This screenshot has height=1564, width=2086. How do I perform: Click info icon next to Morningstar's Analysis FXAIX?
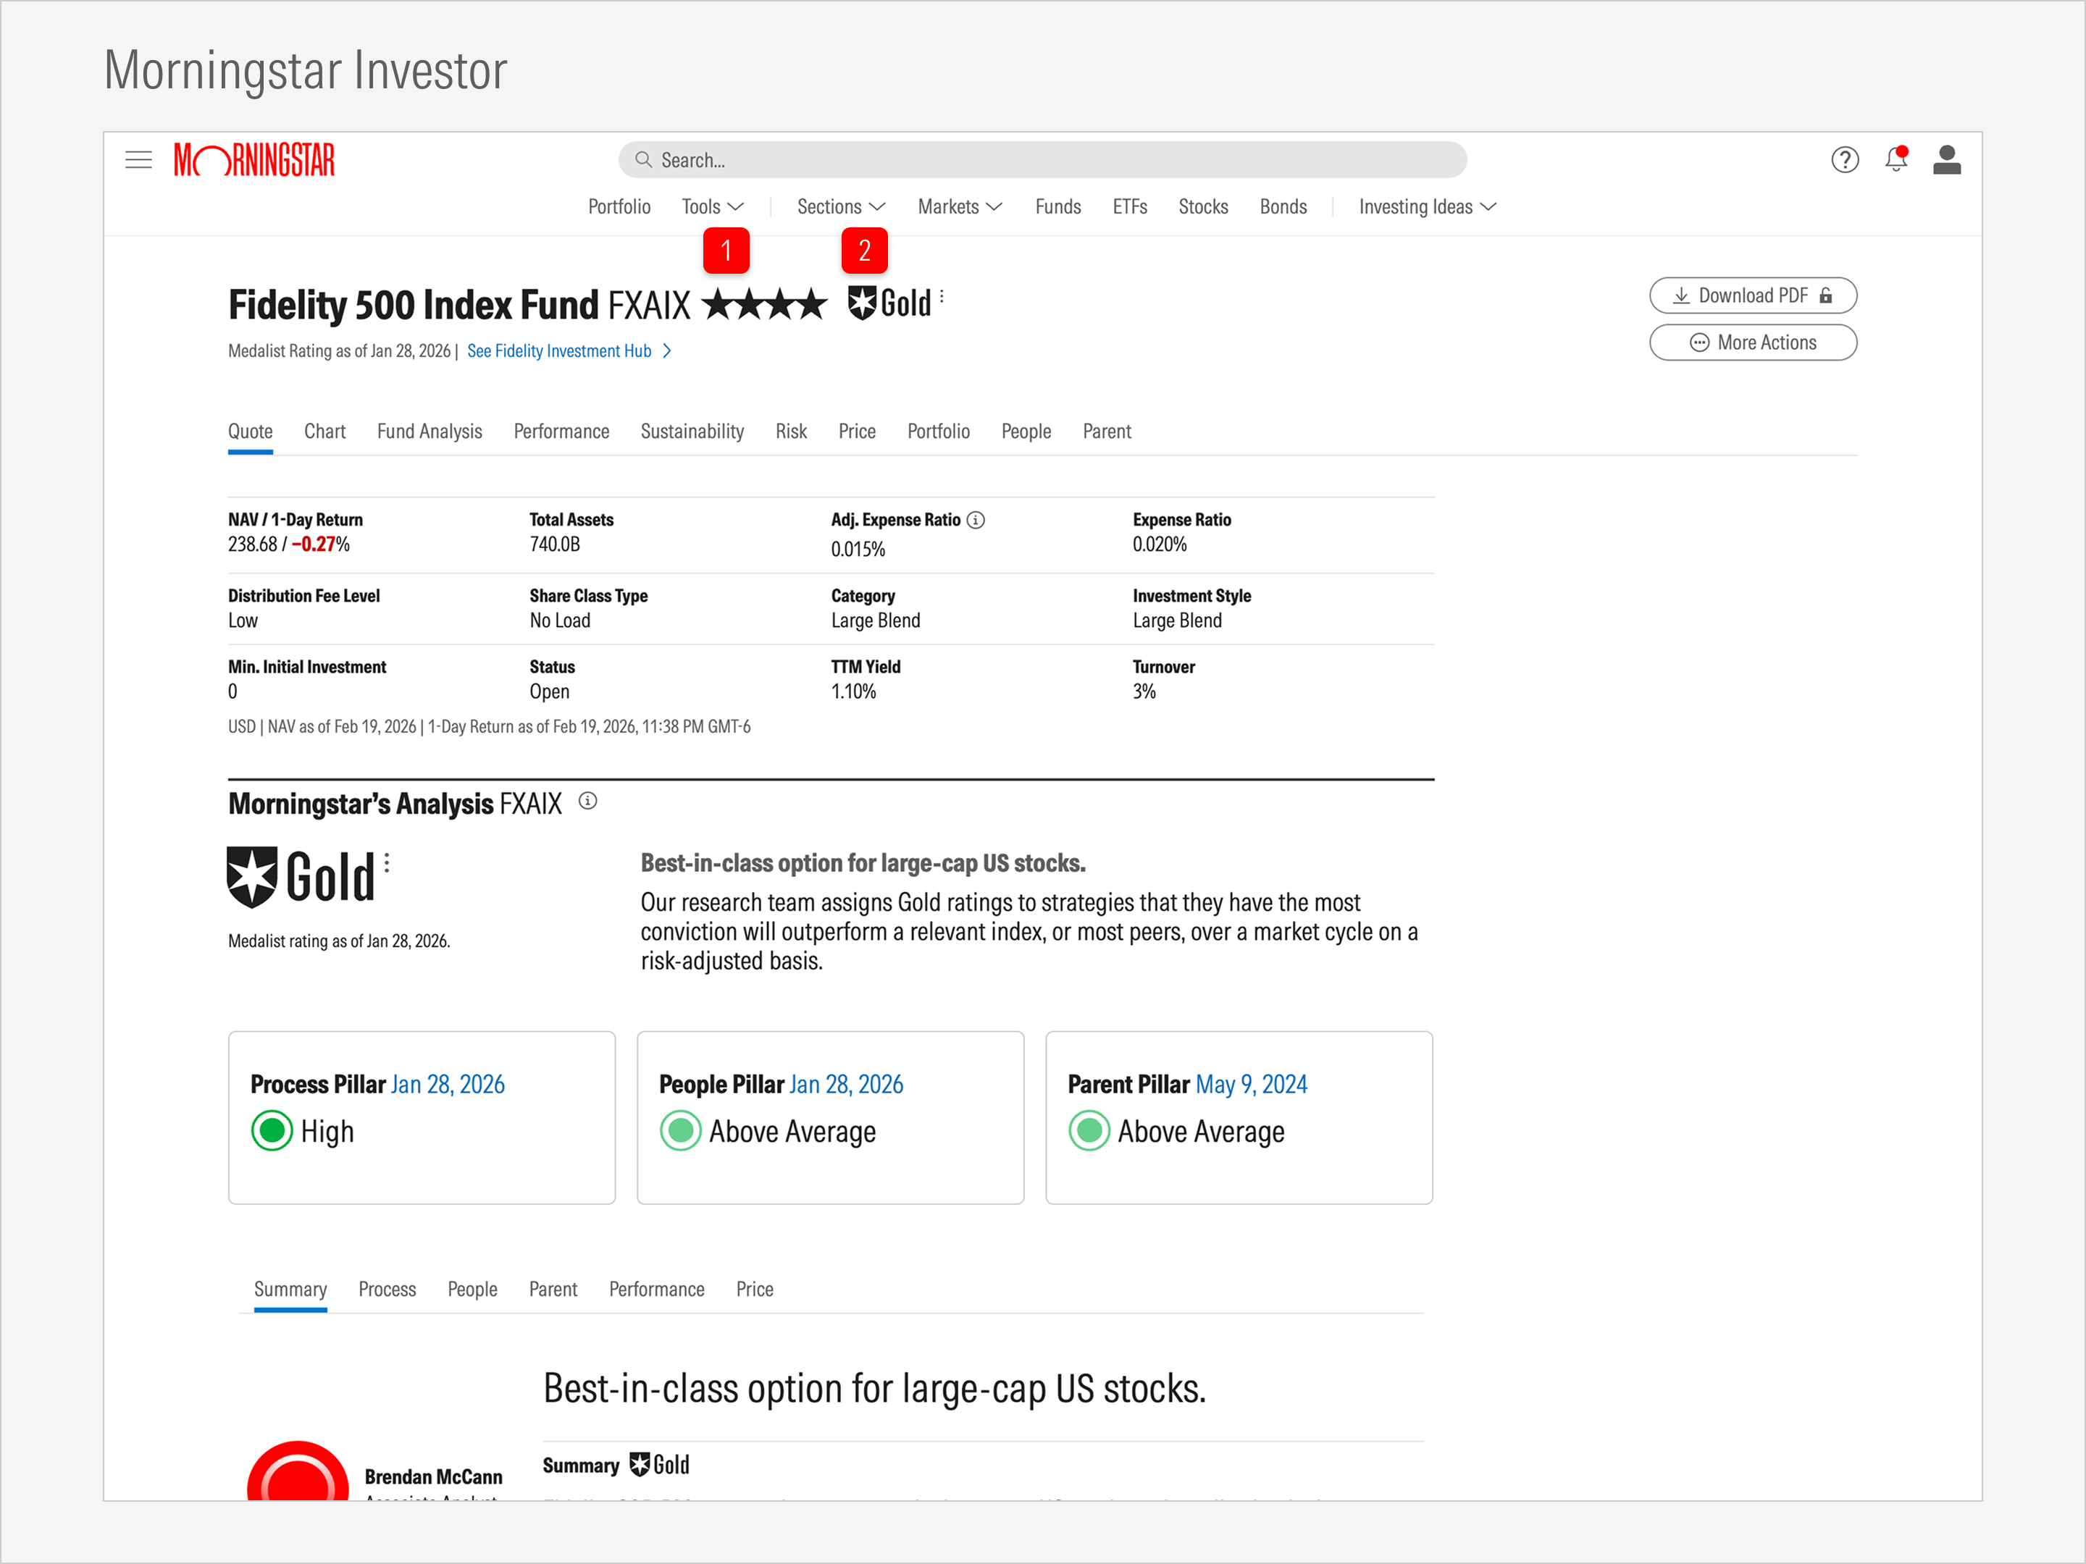[x=587, y=802]
